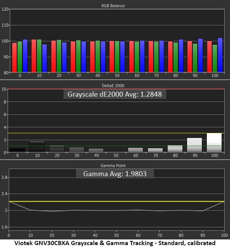Image resolution: width=230 pixels, height=247 pixels.
Task: Click the red limit line atop DeltaE chart
Action: [116, 89]
